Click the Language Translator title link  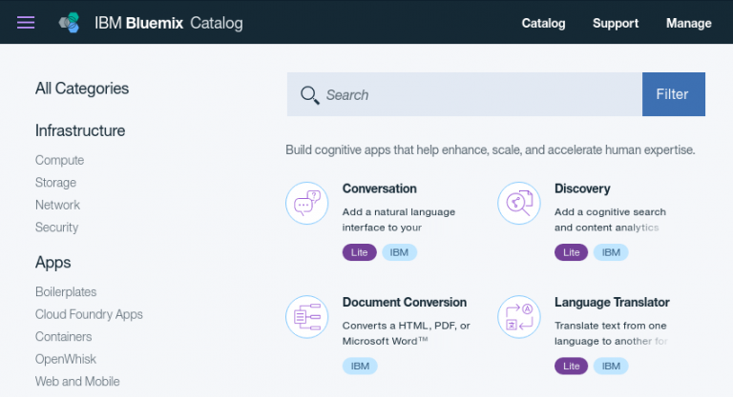pyautogui.click(x=612, y=303)
